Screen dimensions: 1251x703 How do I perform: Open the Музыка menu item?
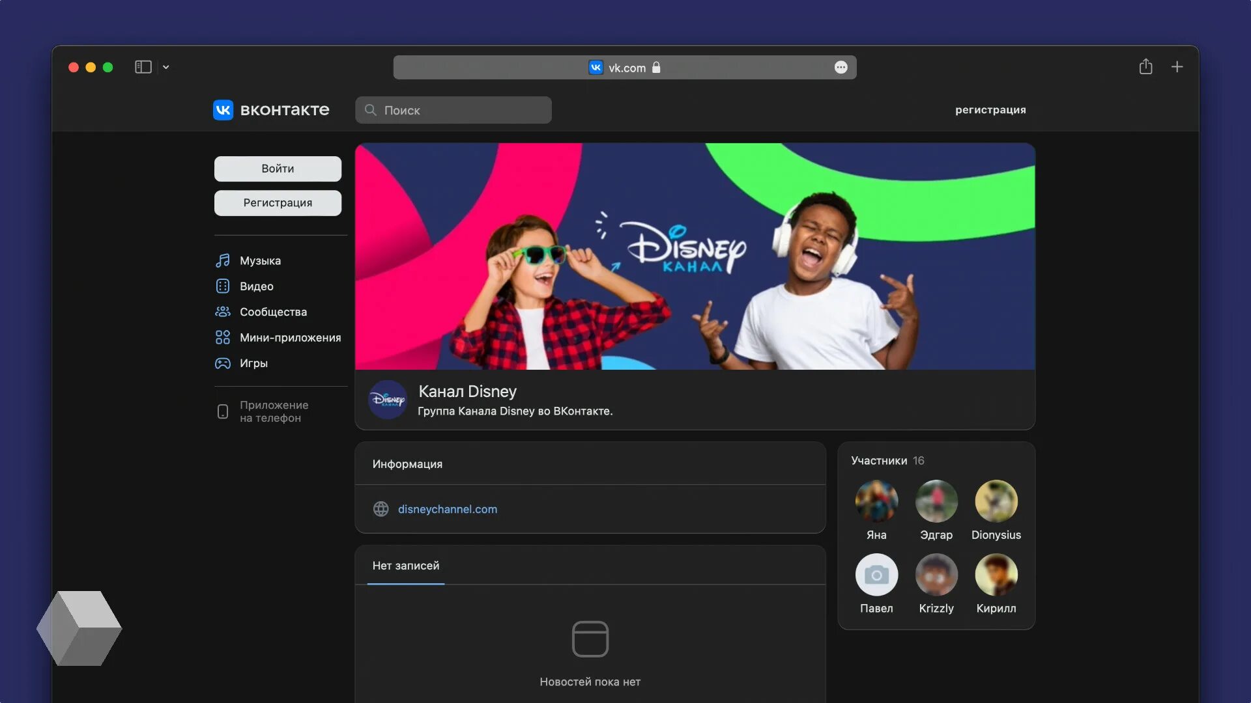click(260, 260)
